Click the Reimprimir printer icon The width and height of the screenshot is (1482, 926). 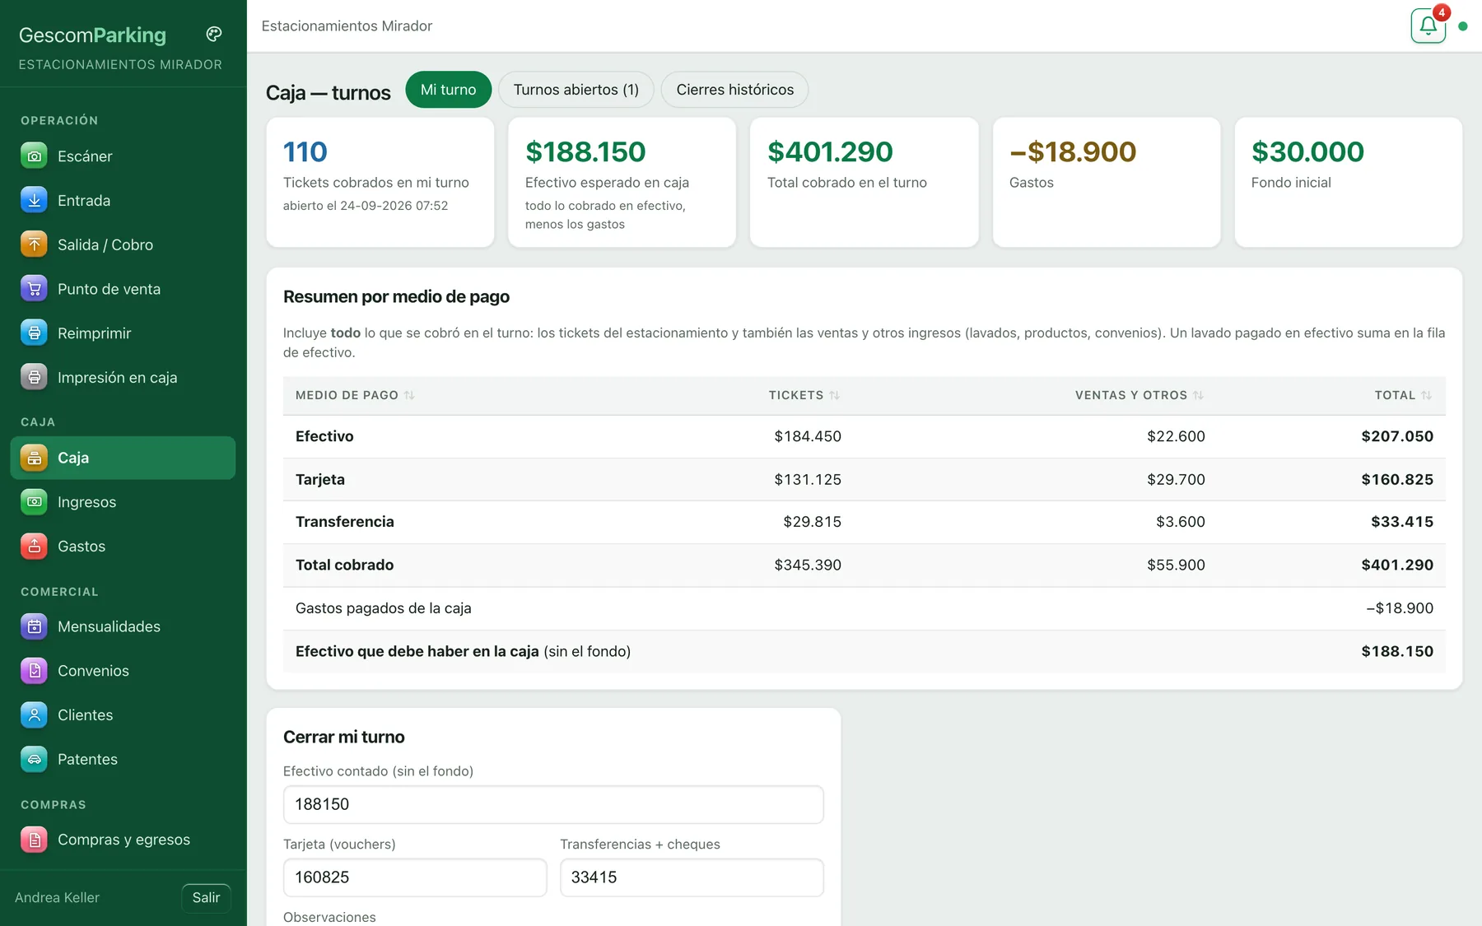tap(34, 333)
